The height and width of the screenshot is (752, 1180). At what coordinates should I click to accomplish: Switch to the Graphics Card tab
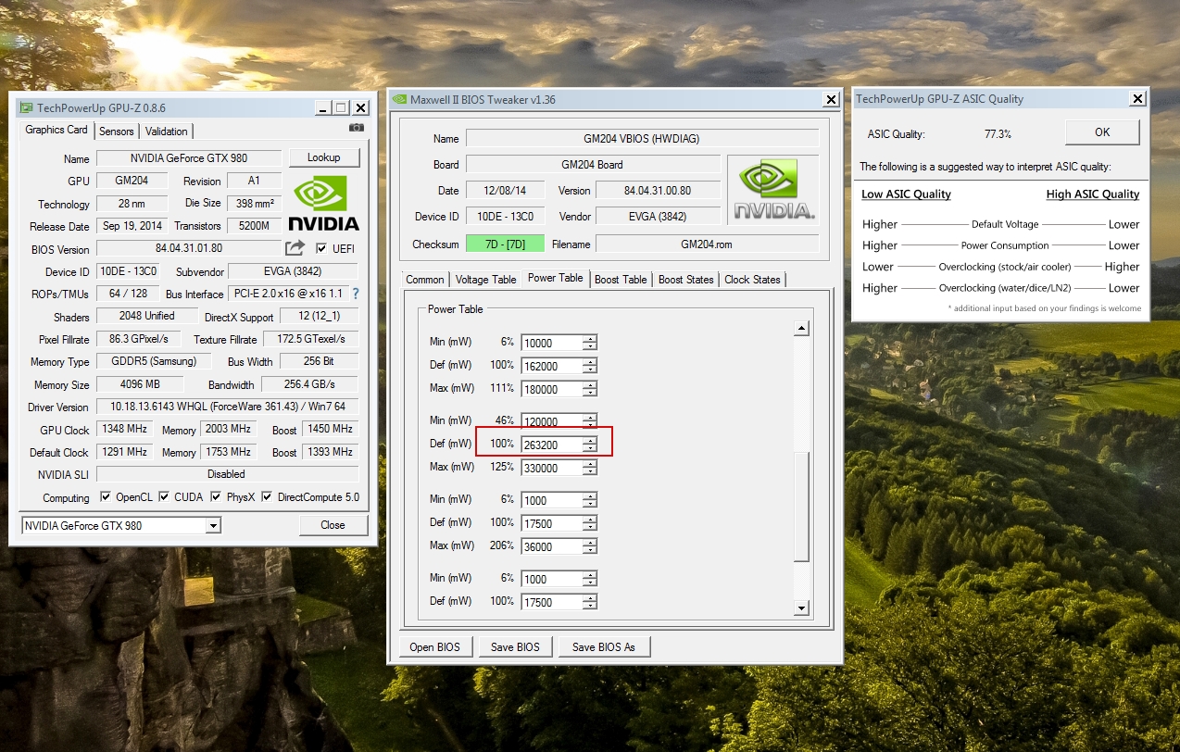click(x=56, y=130)
